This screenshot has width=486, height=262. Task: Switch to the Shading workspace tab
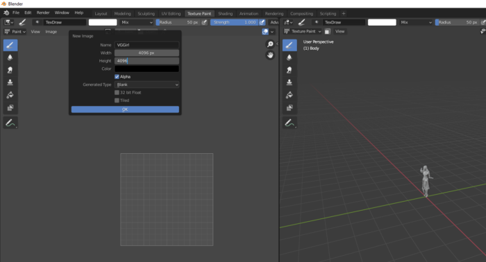pos(226,14)
